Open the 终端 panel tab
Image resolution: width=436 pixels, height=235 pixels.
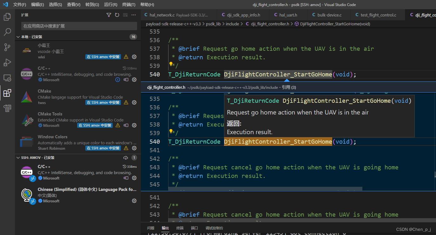click(x=180, y=228)
